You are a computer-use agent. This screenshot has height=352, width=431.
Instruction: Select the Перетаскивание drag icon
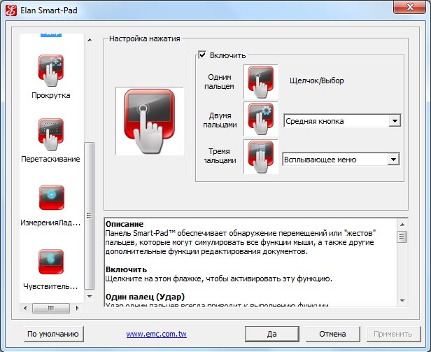coord(51,134)
